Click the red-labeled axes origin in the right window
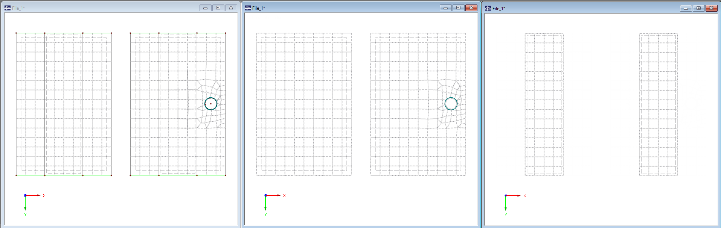The width and height of the screenshot is (721, 228). [506, 196]
